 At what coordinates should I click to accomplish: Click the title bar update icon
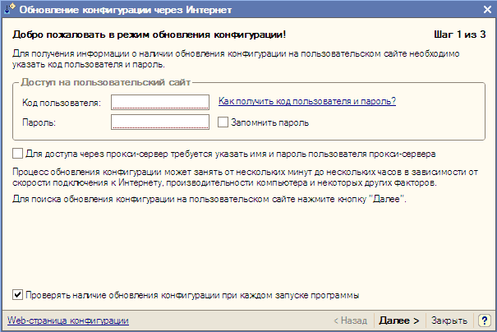coord(9,9)
